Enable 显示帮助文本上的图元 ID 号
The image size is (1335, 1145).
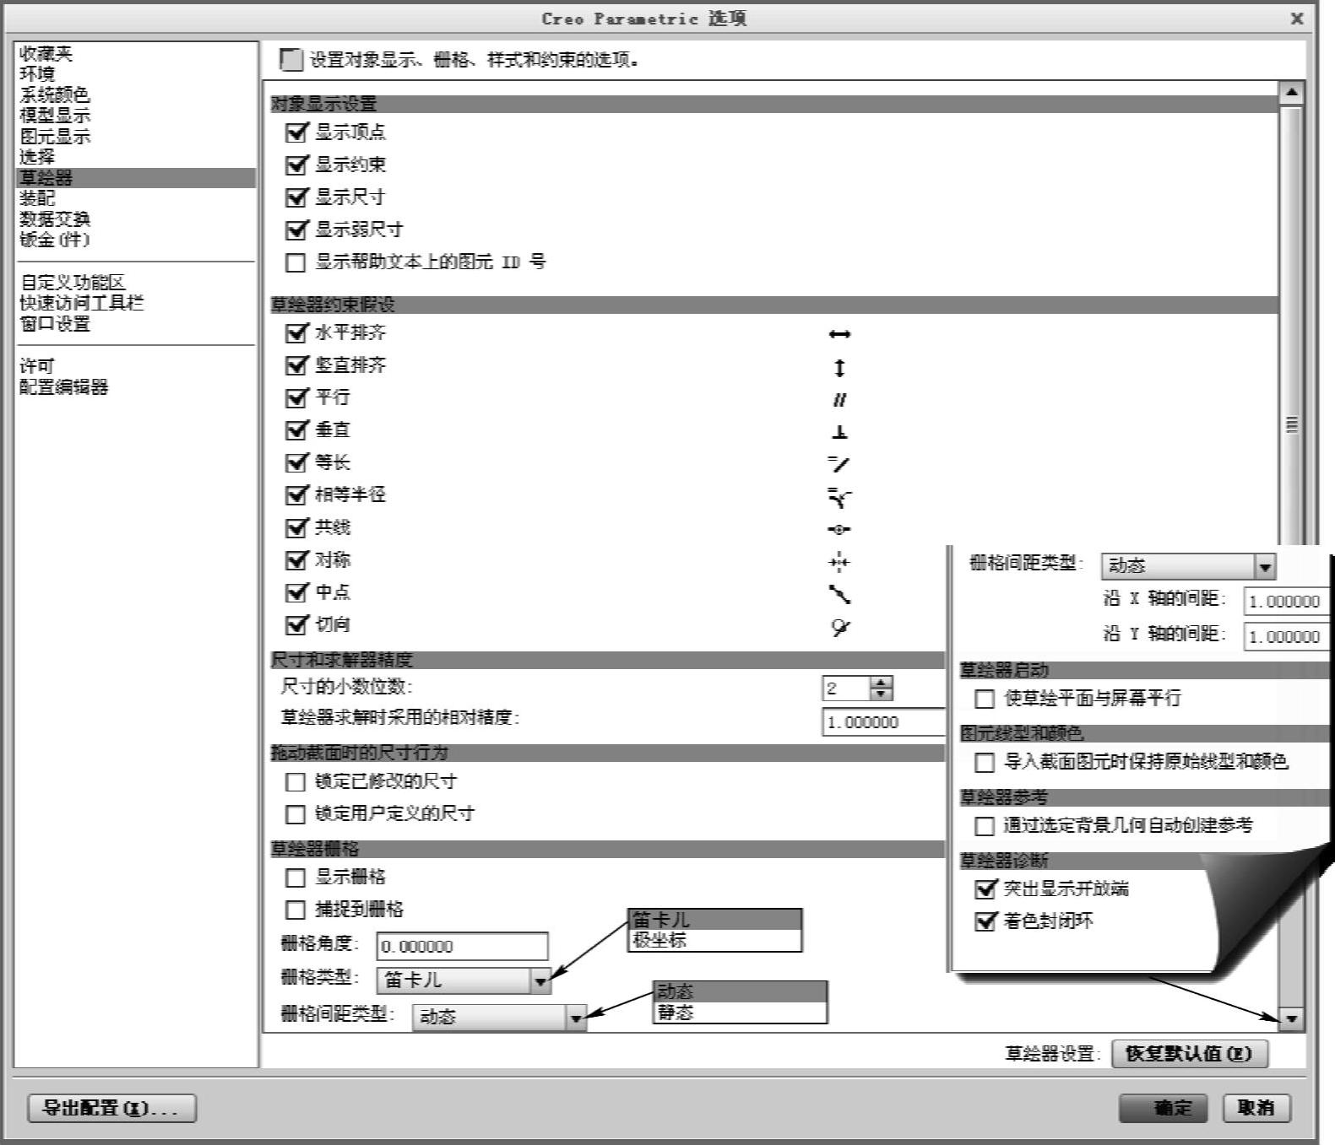pos(296,262)
